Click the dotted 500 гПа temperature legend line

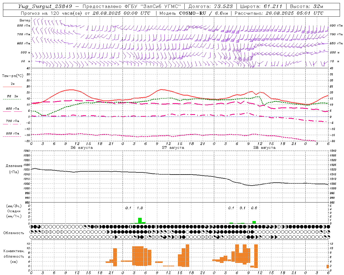point(12,137)
